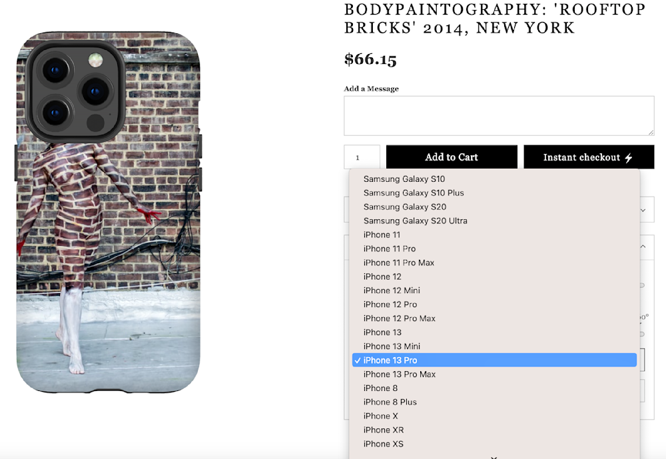Click the Add to Cart button
666x459 pixels.
[x=452, y=157]
